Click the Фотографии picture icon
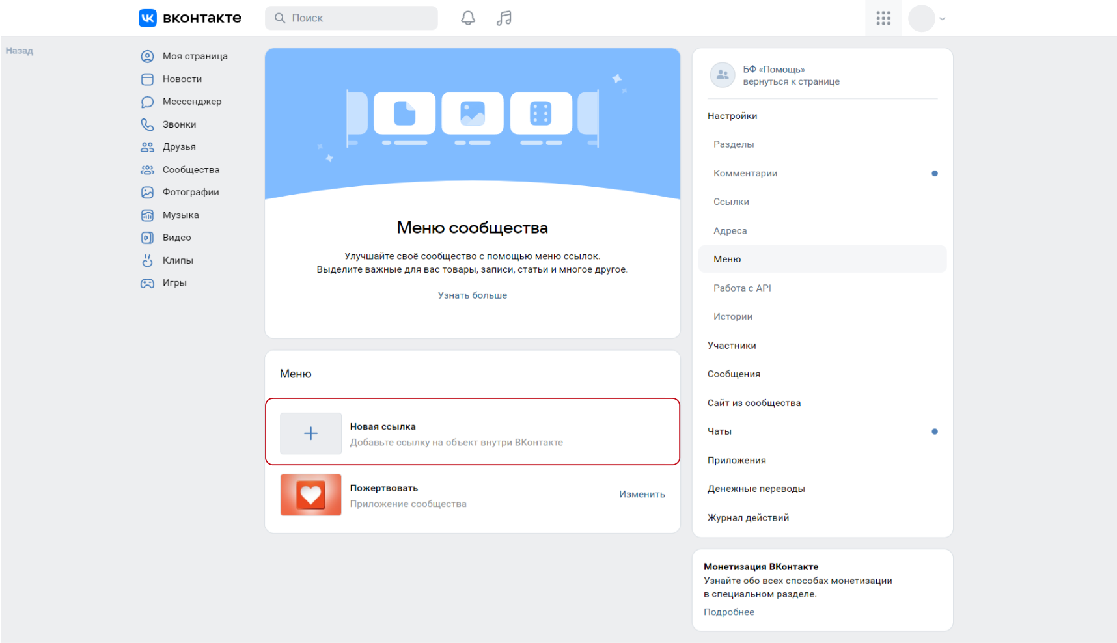This screenshot has height=643, width=1117. 148,193
